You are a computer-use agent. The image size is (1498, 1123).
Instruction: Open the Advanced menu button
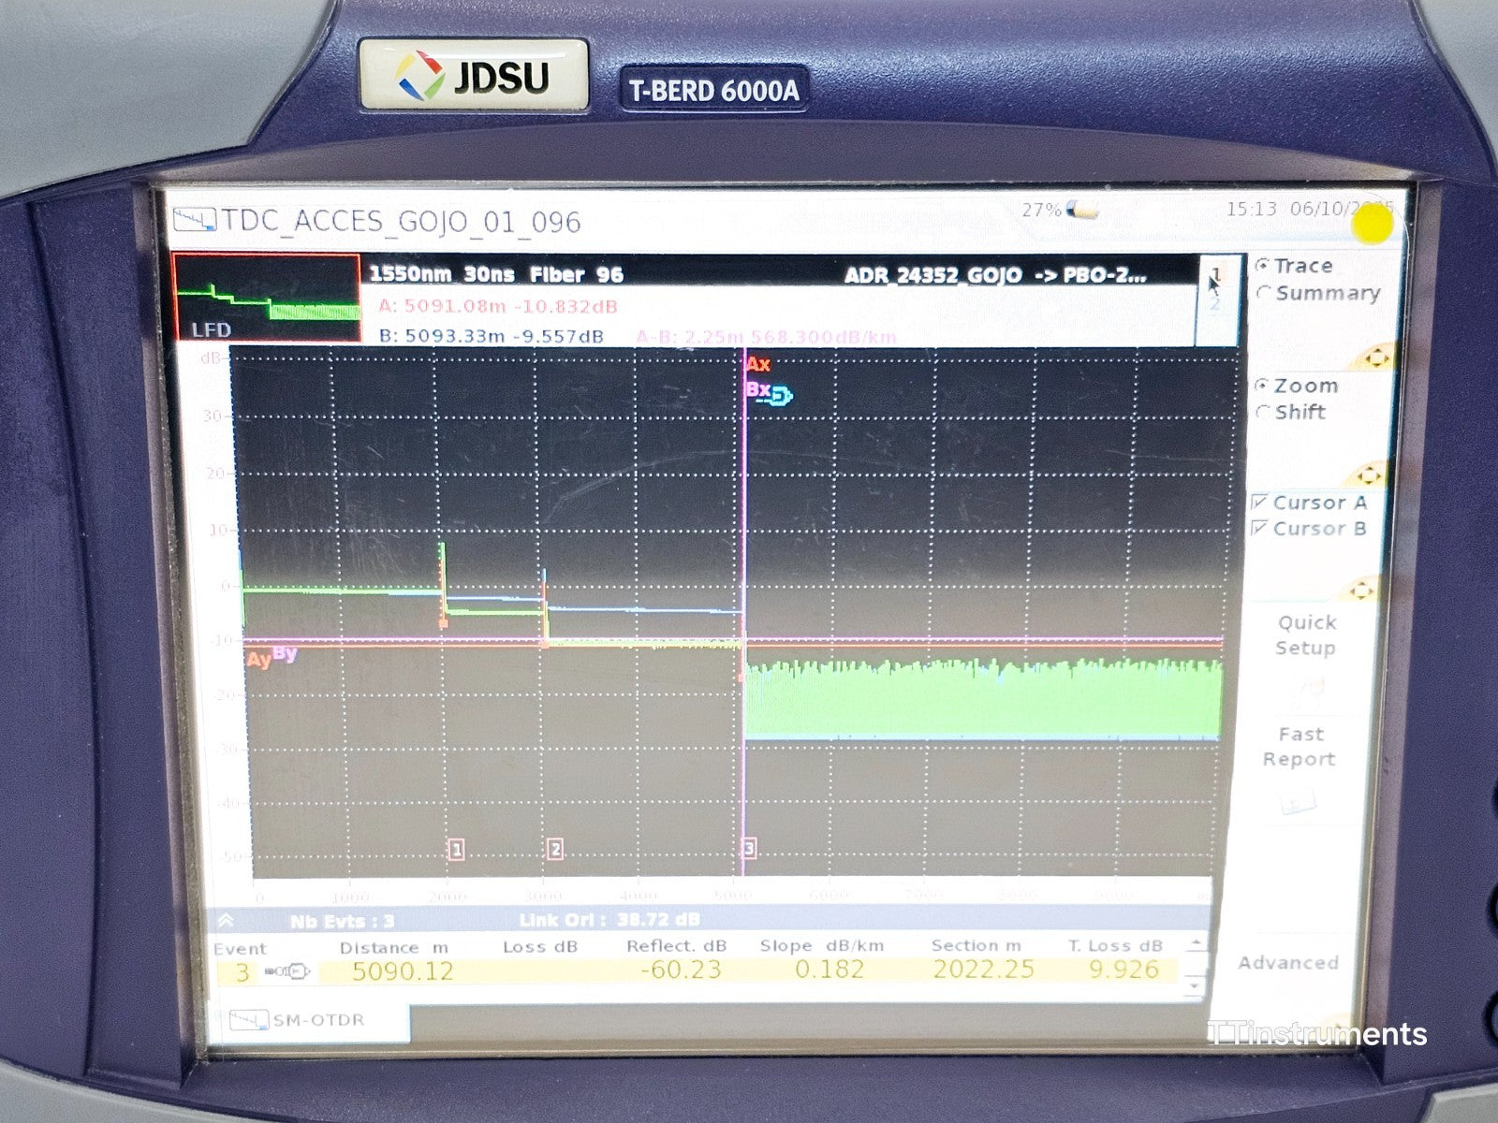point(1287,963)
